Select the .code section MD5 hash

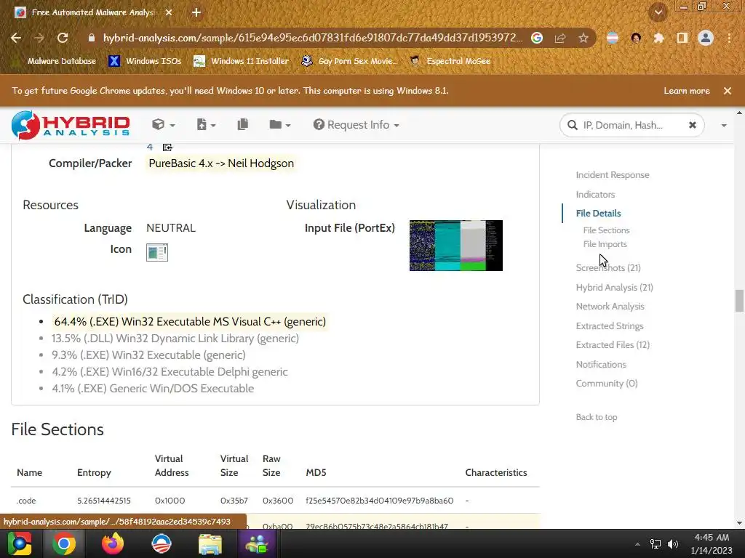pyautogui.click(x=380, y=500)
